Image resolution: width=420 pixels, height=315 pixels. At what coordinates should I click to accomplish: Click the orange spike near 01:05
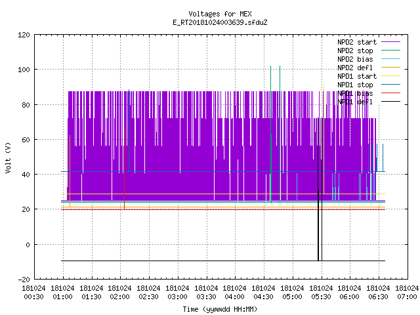pos(70,171)
